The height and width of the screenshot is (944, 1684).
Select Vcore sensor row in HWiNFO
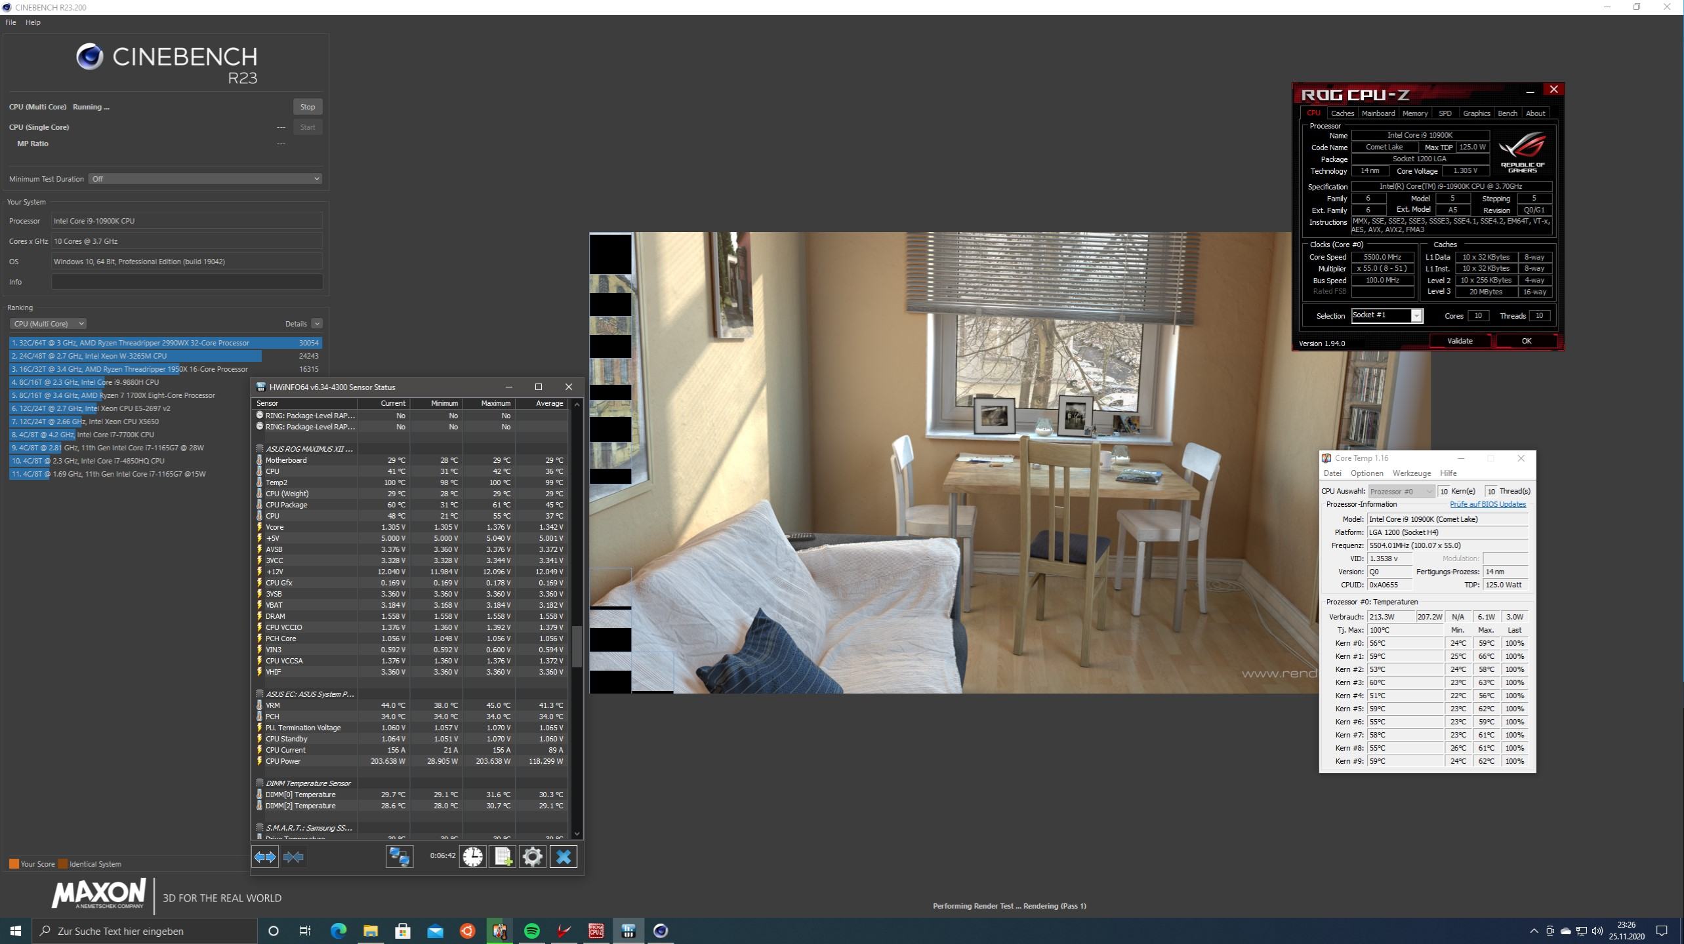(411, 527)
